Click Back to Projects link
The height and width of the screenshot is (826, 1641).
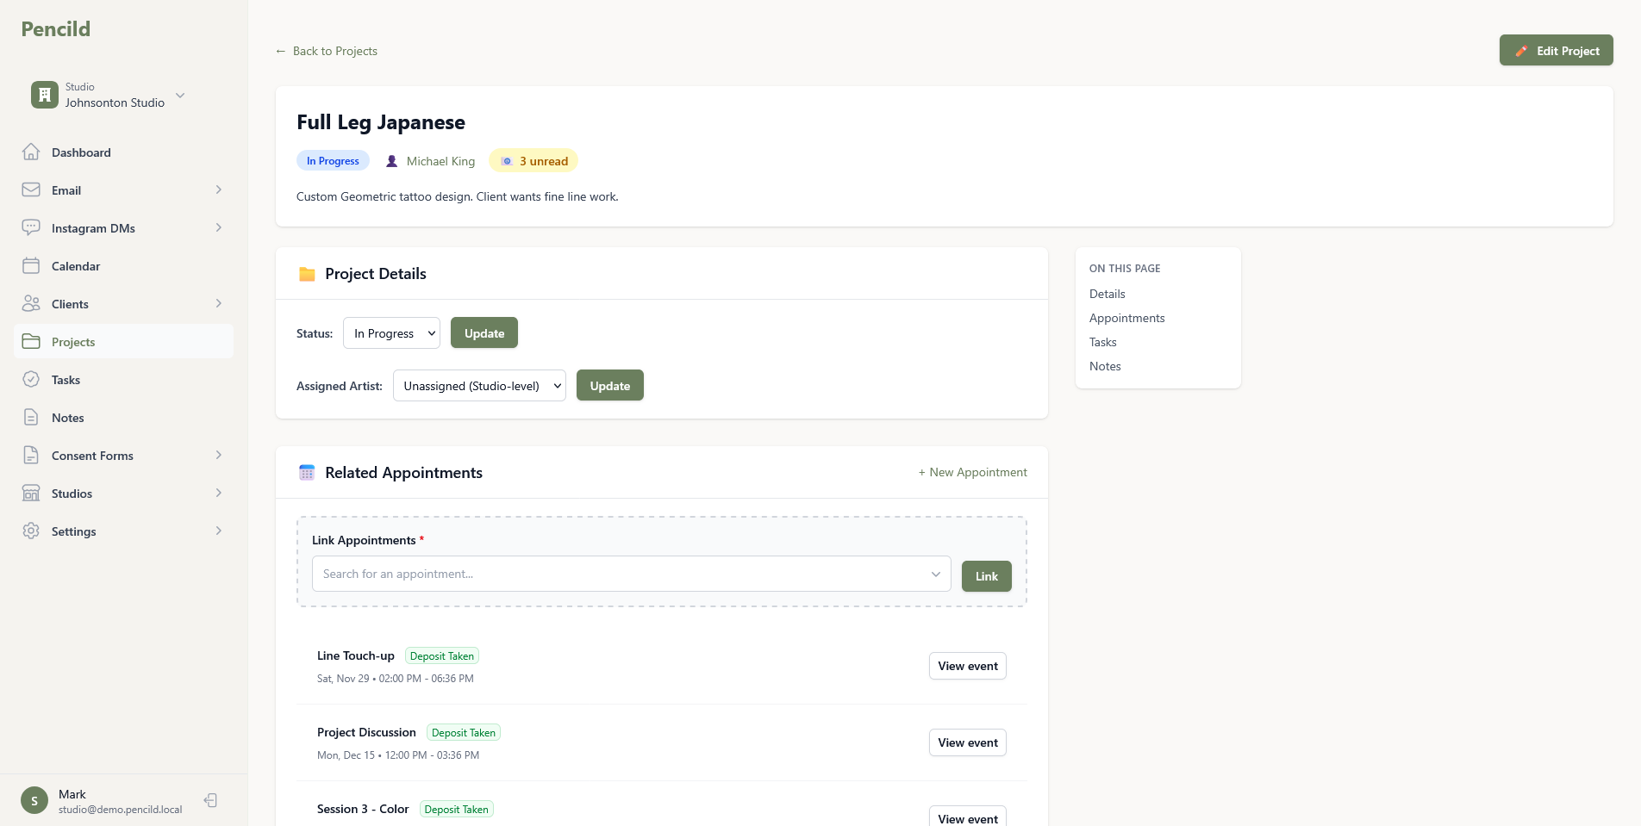pyautogui.click(x=326, y=51)
